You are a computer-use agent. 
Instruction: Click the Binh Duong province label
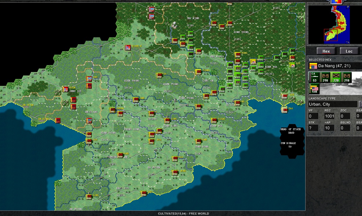click(241, 32)
